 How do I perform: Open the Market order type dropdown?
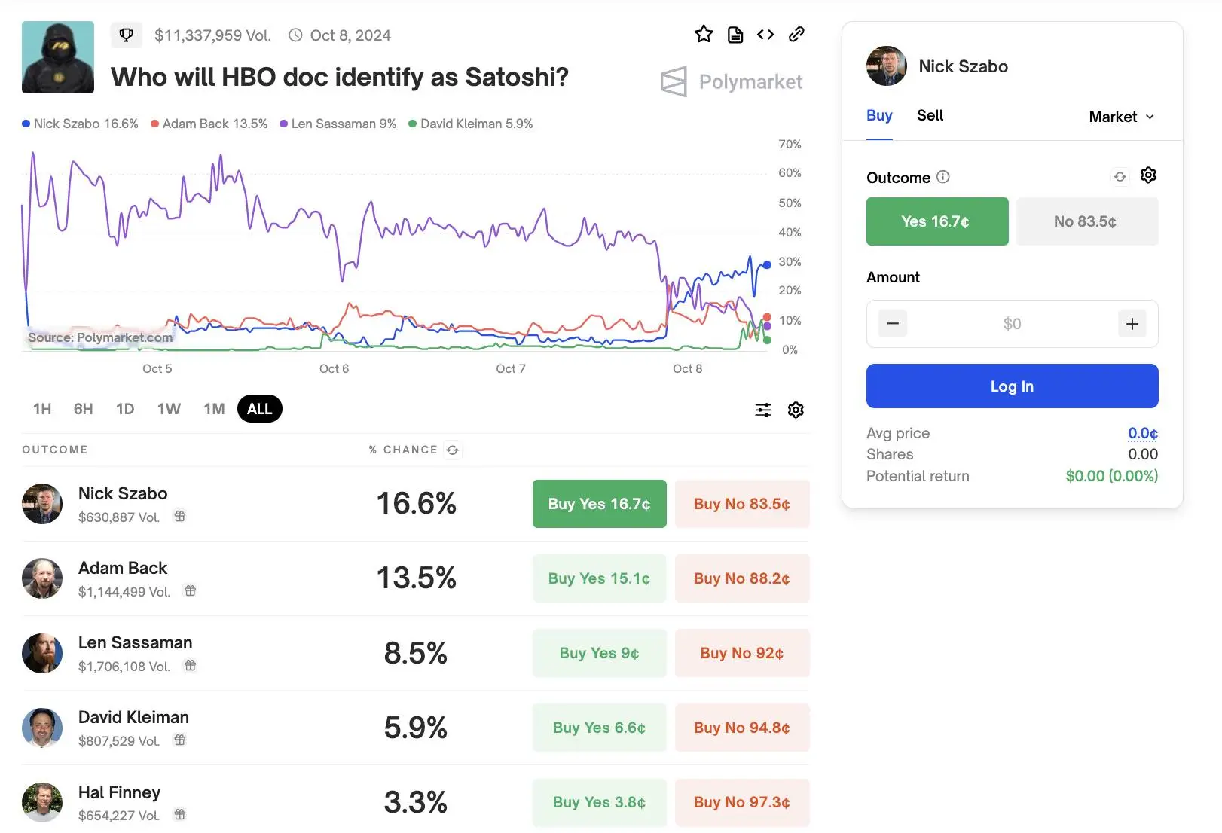tap(1120, 117)
